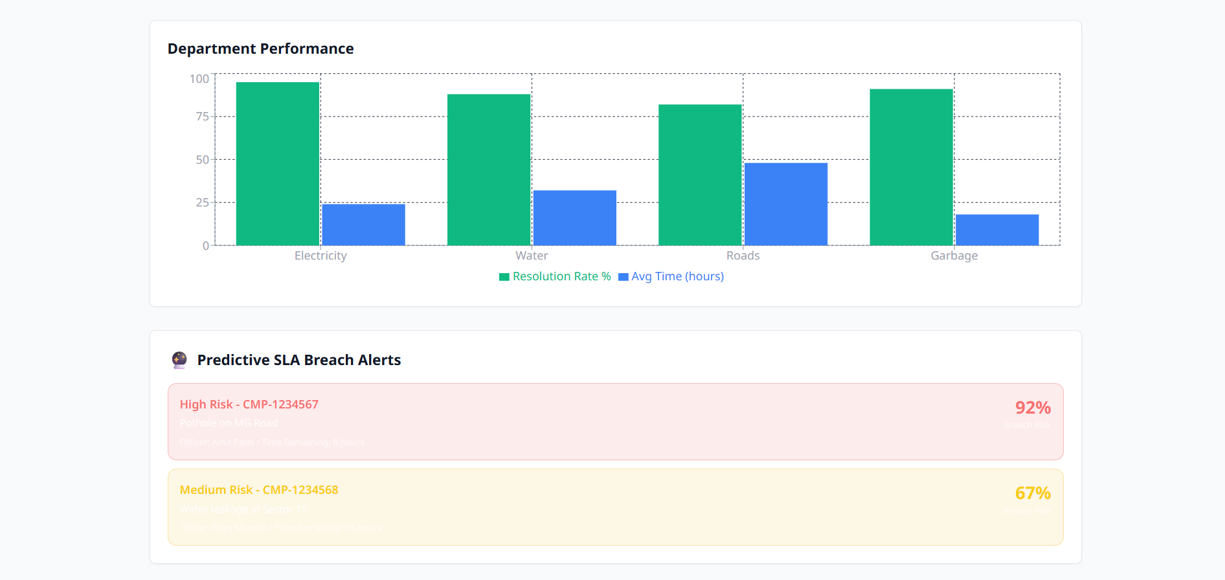Image resolution: width=1225 pixels, height=580 pixels.
Task: Click the 75 y-axis tick label
Action: click(202, 117)
